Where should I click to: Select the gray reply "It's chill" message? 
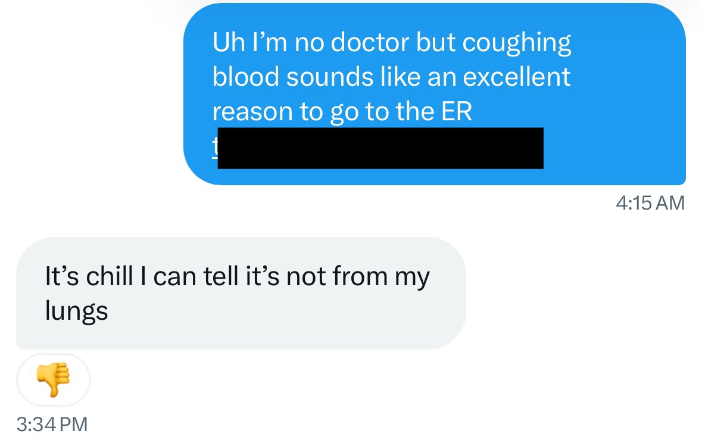pos(241,293)
